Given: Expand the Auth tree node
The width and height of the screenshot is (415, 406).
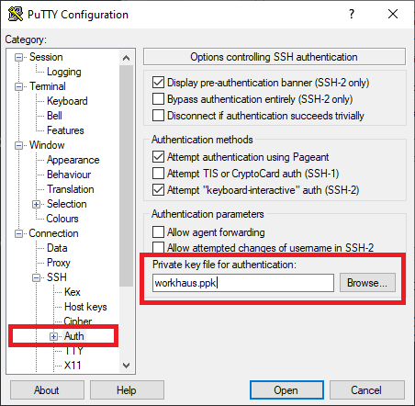Looking at the screenshot, I should click(53, 336).
